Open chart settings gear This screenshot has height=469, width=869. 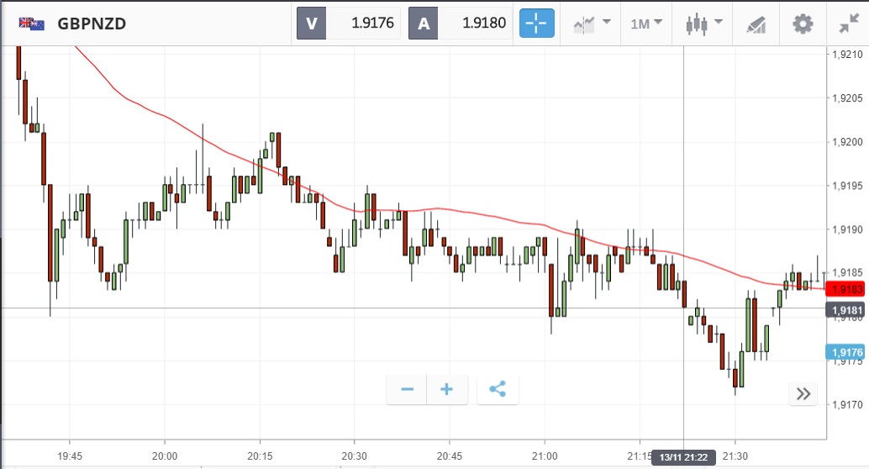[803, 23]
